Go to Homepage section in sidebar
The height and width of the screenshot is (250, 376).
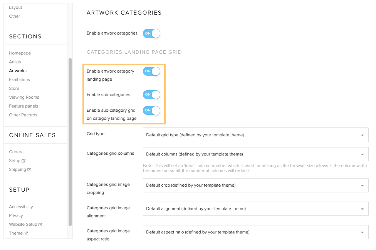click(20, 53)
